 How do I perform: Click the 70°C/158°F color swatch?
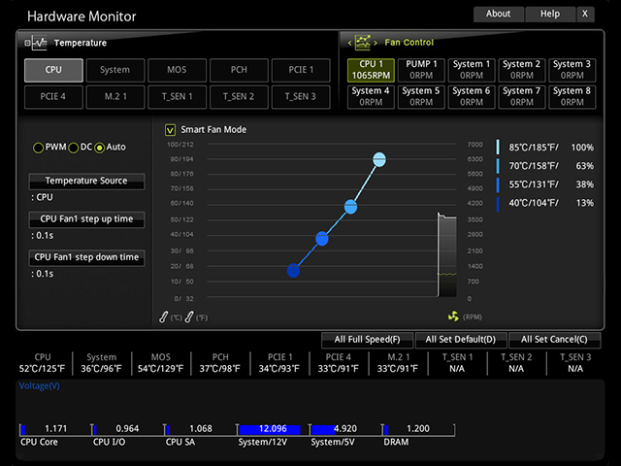tap(499, 166)
